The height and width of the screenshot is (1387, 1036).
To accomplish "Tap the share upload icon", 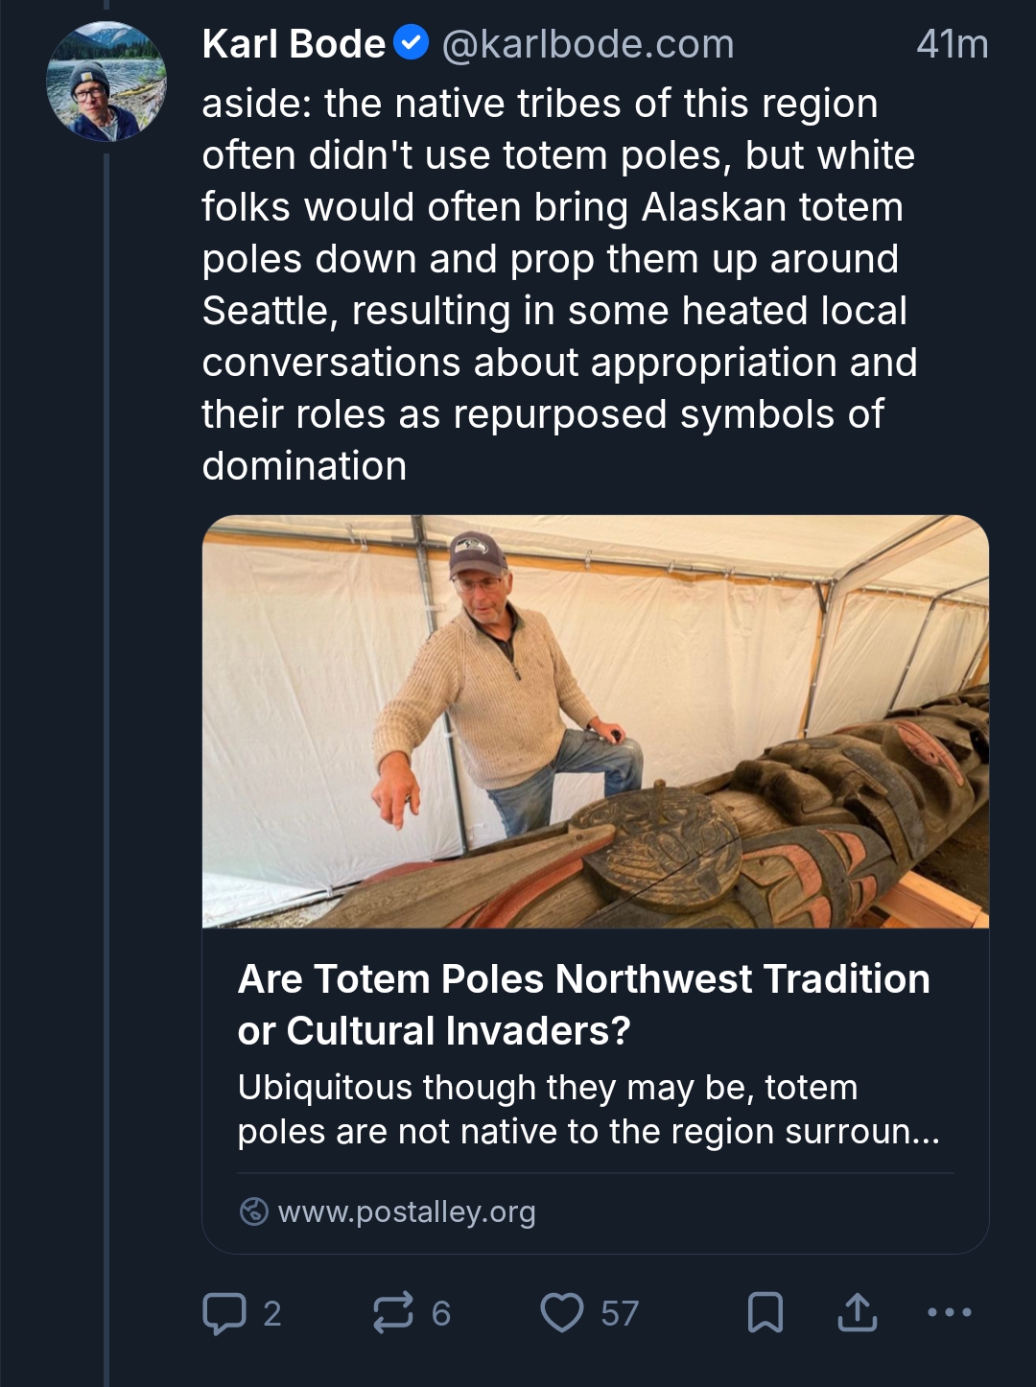I will click(x=857, y=1313).
